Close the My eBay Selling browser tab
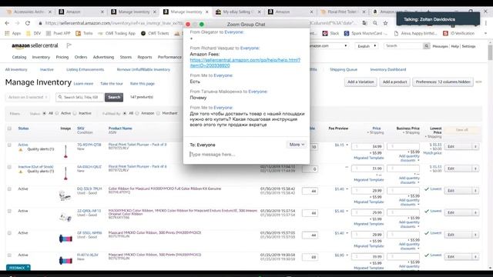Viewport: 493px width, 277px height. pyautogui.click(x=259, y=12)
